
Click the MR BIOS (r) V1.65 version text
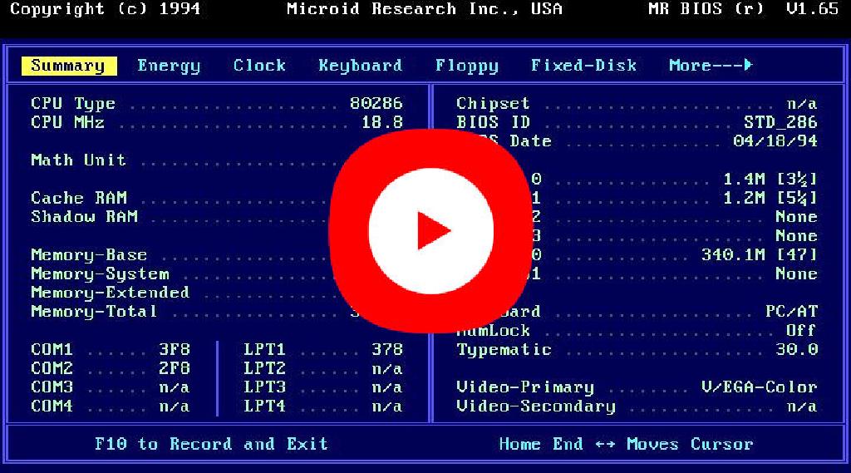click(744, 8)
